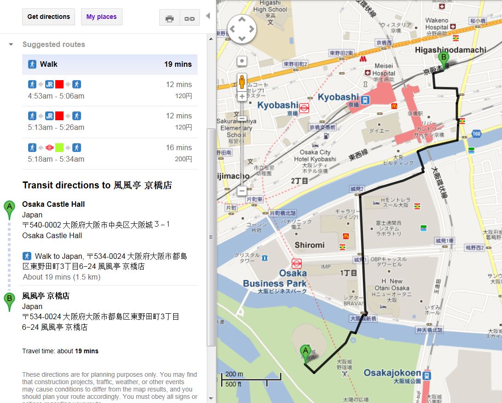Screen dimensions: 502x403
Task: Click the link/share chain icon
Action: click(189, 19)
